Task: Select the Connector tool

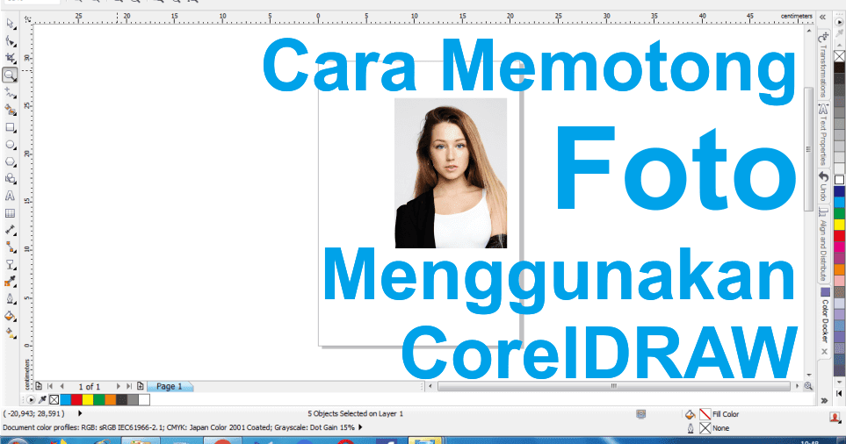Action: pyautogui.click(x=10, y=247)
